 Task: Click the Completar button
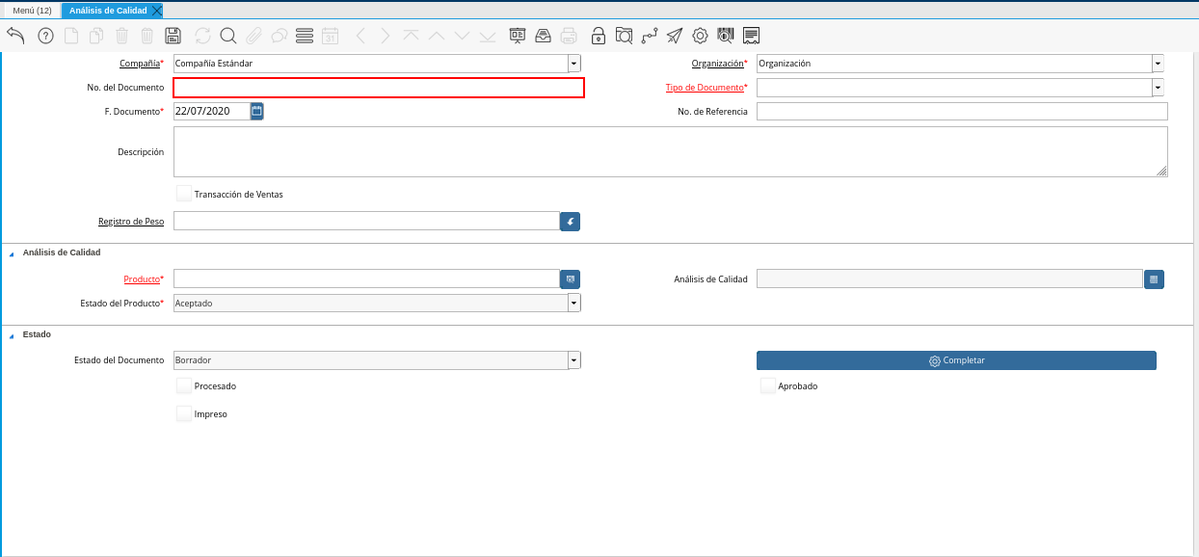tap(956, 360)
